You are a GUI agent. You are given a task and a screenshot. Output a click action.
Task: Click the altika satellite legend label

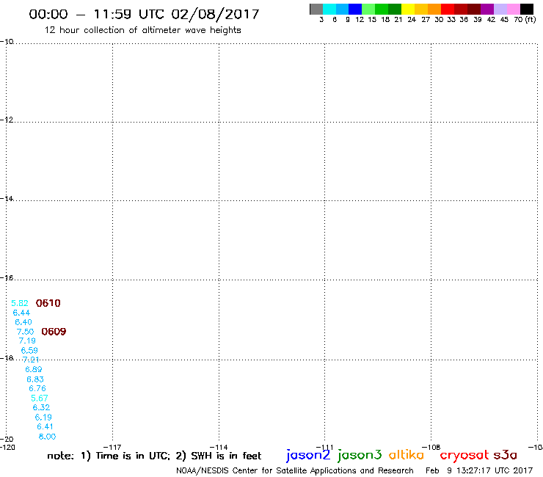[407, 454]
